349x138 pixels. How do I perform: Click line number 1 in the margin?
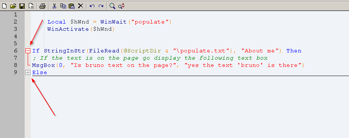15,15
